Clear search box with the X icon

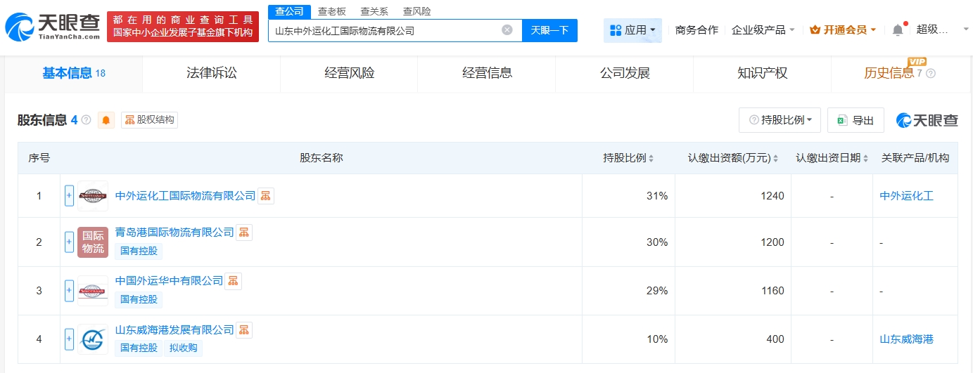[507, 30]
